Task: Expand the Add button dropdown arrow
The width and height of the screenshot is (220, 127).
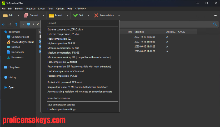Action: [18, 15]
